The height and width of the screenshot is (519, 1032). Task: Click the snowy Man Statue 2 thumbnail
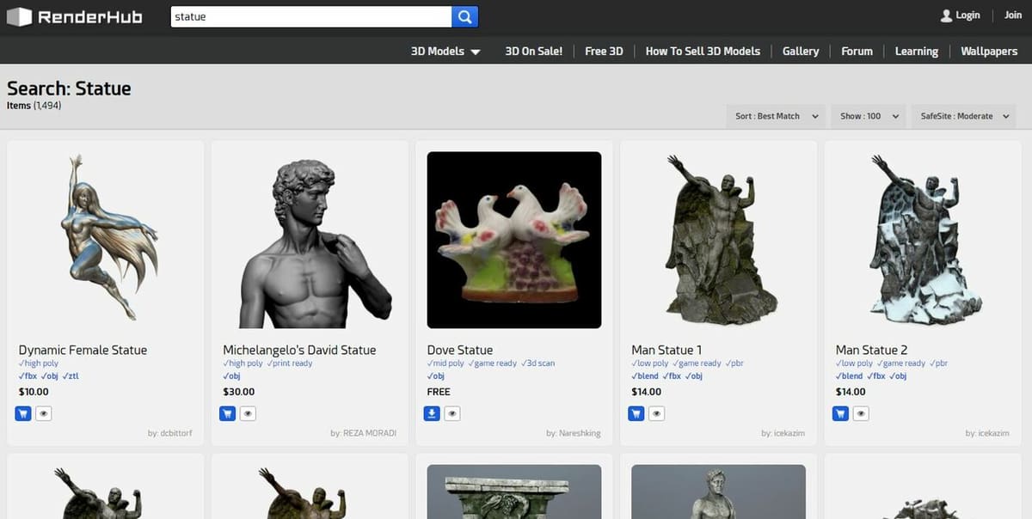[923, 240]
